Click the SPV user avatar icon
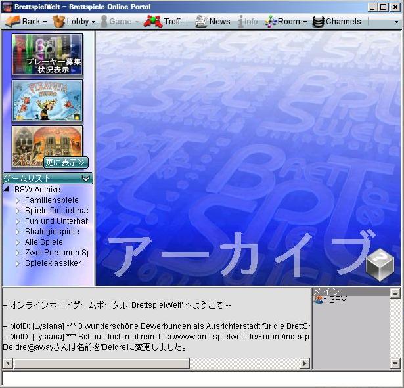This screenshot has width=404, height=388. (x=318, y=299)
